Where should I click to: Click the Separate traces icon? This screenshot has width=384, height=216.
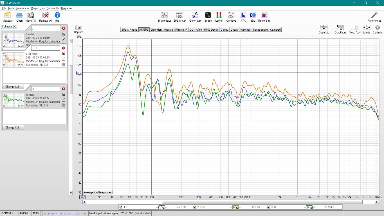click(324, 29)
